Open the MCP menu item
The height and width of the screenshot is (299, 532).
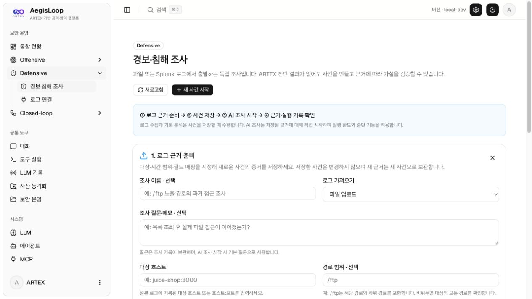pyautogui.click(x=56, y=259)
